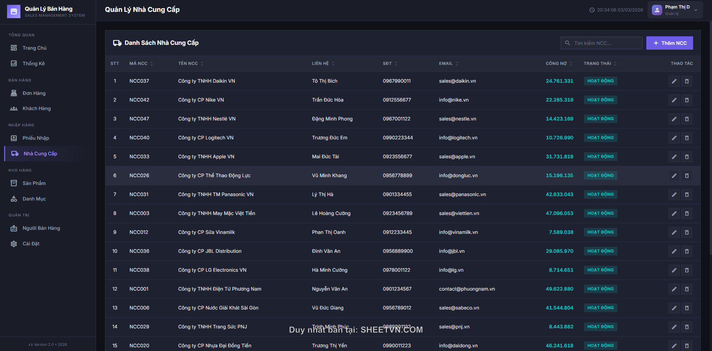Click the Thống Kê chart icon in sidebar
This screenshot has width=712, height=351.
pyautogui.click(x=14, y=63)
